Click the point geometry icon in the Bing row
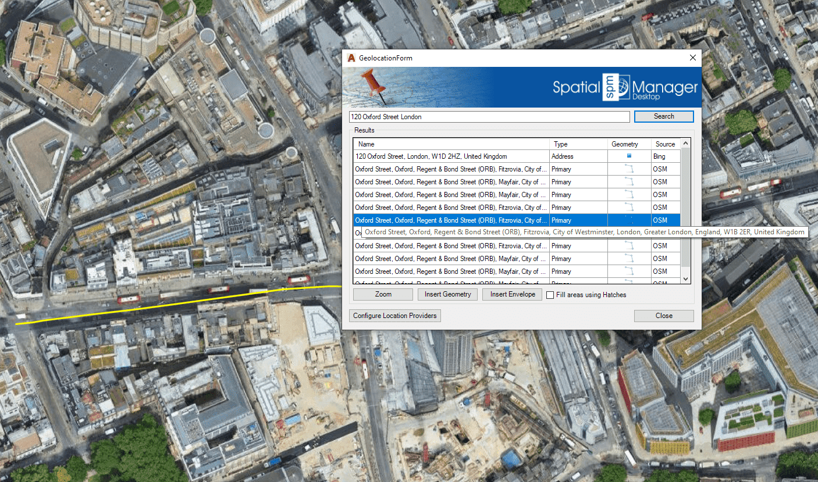 (628, 156)
